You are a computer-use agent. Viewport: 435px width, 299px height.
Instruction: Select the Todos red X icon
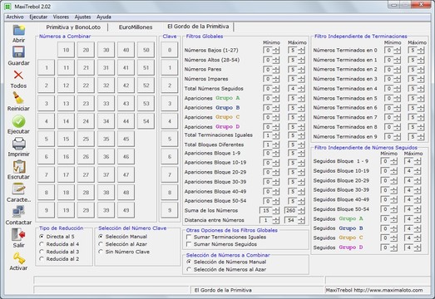click(x=18, y=75)
